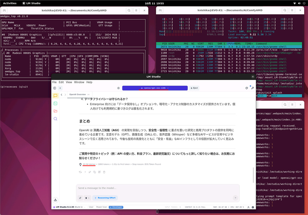The width and height of the screenshot is (308, 215).
Task: Search in the htop terminal window
Action: (285, 10)
